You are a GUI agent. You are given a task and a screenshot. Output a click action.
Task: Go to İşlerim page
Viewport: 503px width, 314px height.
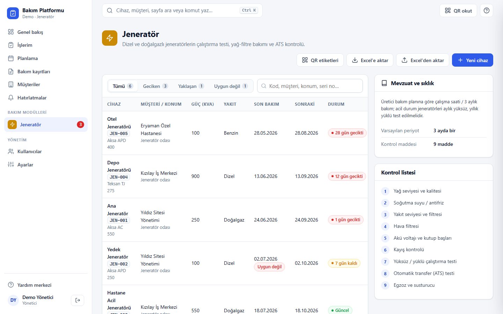point(46,45)
